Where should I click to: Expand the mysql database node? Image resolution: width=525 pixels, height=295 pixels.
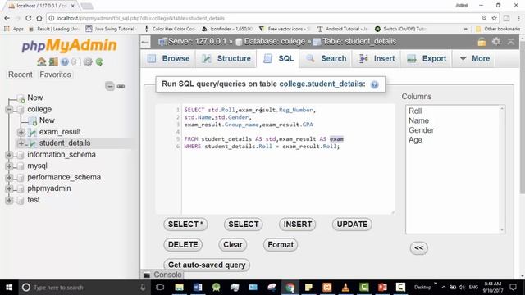click(9, 166)
